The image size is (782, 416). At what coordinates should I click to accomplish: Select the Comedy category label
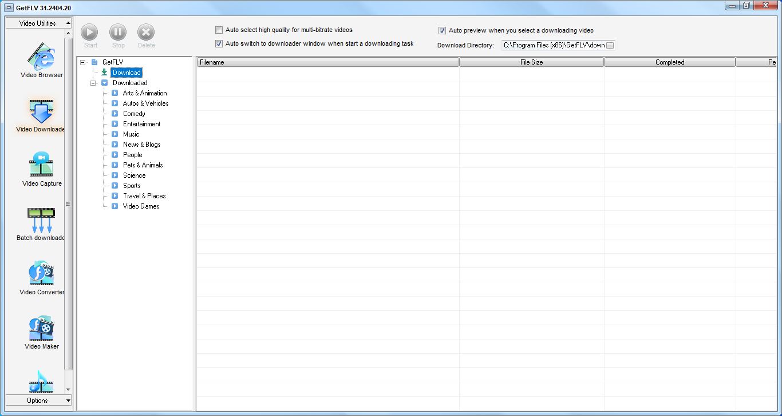[x=134, y=114]
